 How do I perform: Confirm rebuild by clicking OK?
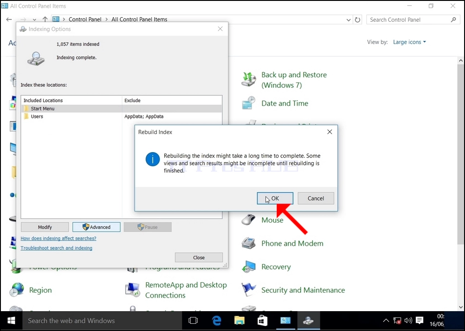(275, 198)
